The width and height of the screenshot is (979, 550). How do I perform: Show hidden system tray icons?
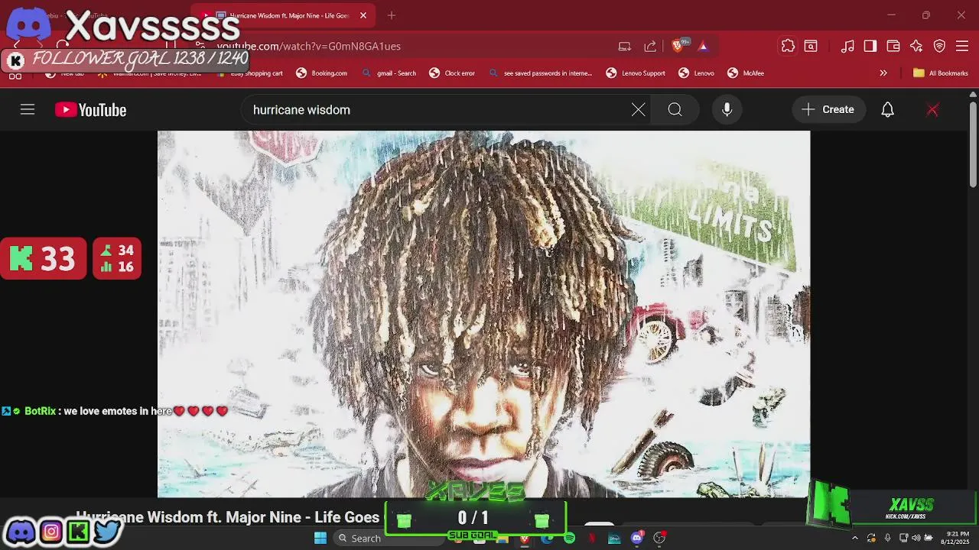[x=855, y=538]
